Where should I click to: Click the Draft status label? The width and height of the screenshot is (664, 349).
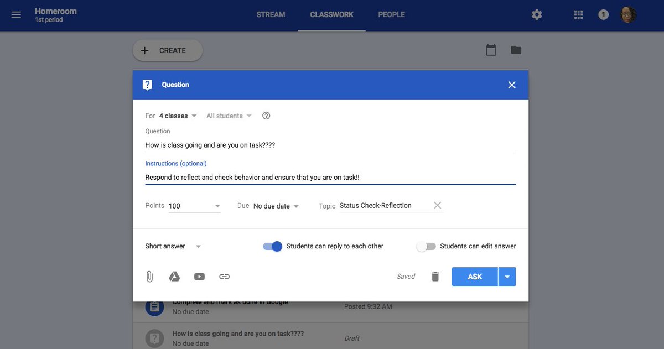point(352,338)
